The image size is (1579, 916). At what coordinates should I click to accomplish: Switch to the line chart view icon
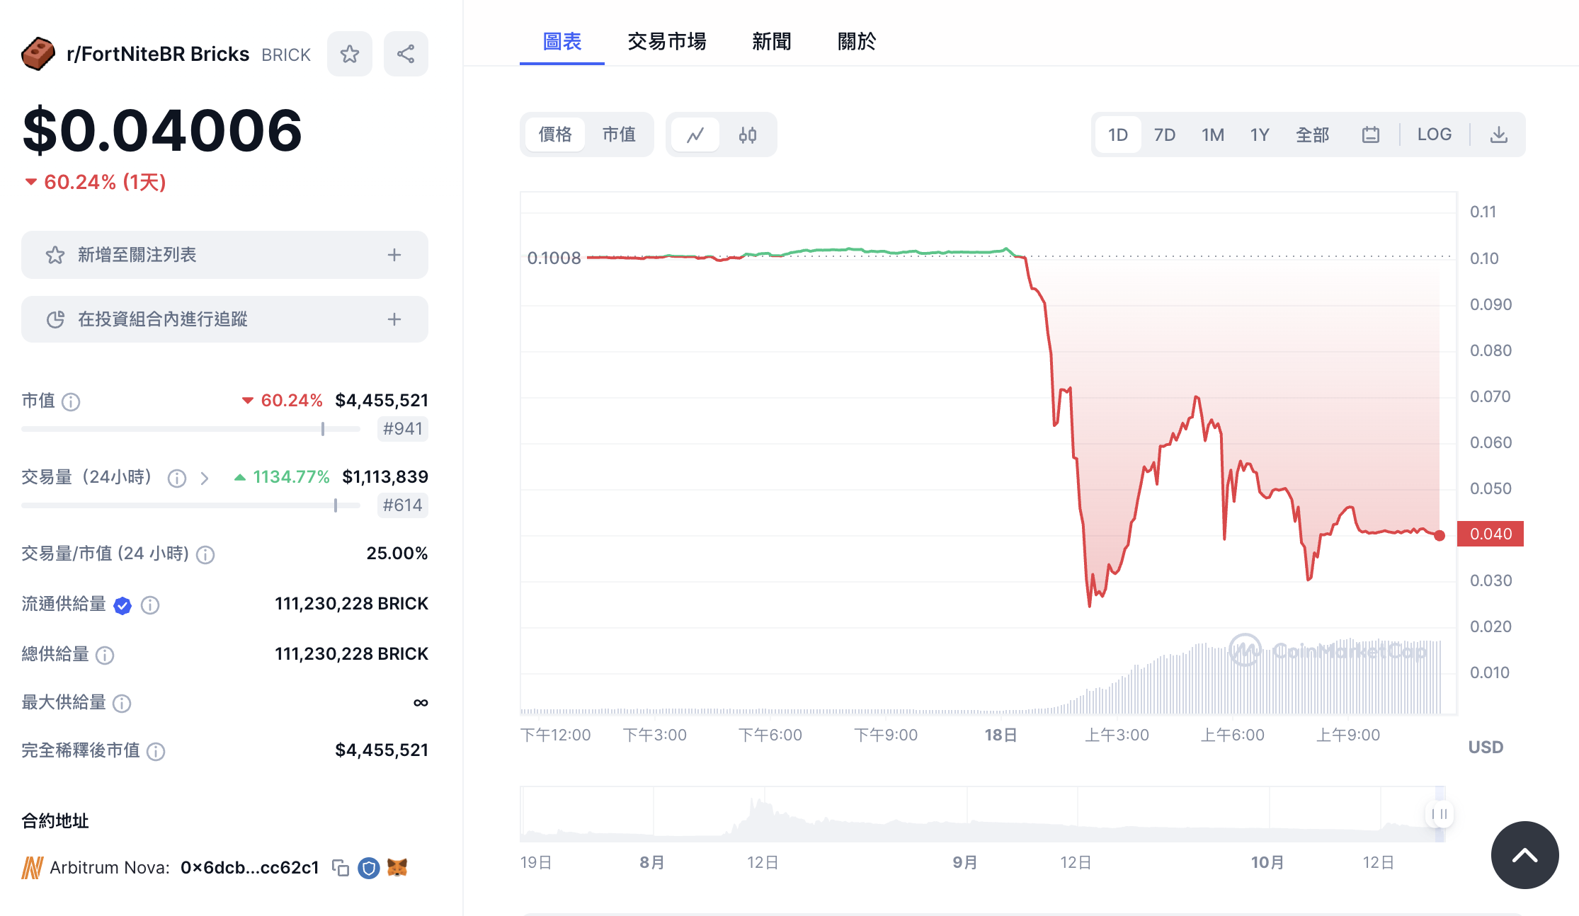(x=695, y=134)
